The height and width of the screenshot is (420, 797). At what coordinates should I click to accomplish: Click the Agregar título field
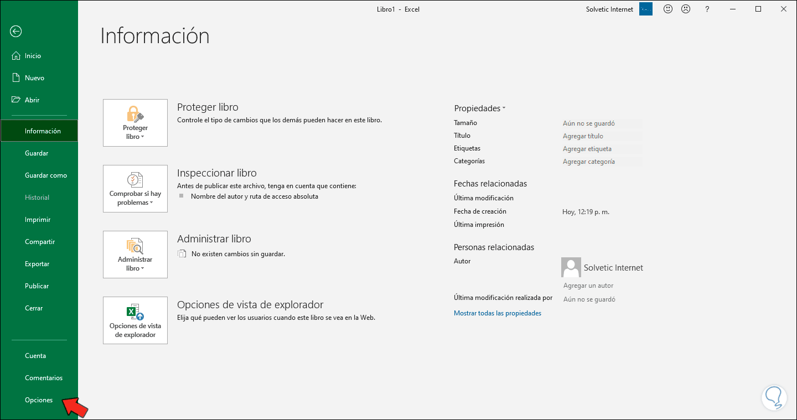tap(602, 136)
